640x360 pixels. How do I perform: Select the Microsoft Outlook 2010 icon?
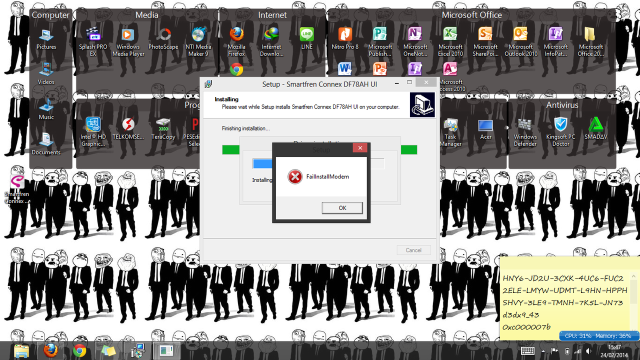coord(521,42)
